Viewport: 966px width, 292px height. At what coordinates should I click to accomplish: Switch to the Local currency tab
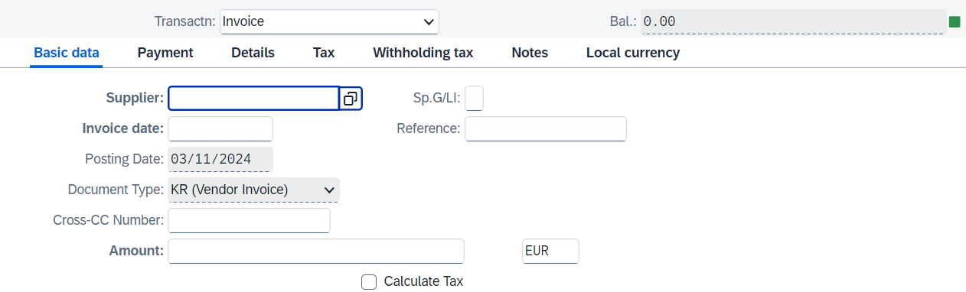point(633,53)
